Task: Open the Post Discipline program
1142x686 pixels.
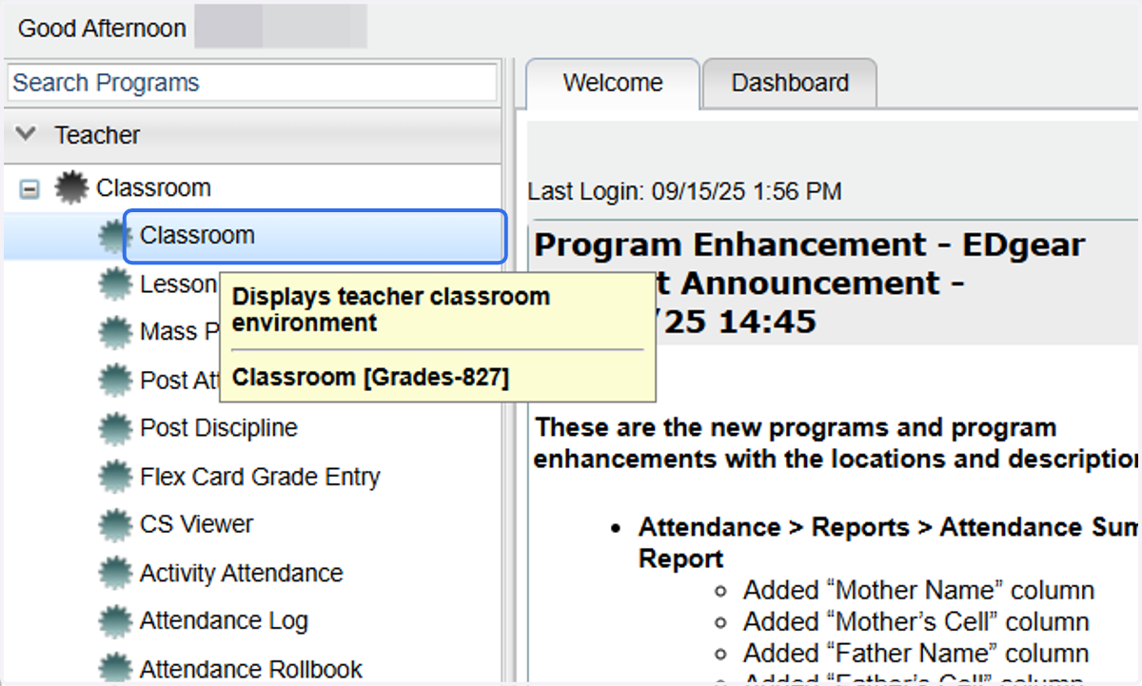Action: pos(219,428)
